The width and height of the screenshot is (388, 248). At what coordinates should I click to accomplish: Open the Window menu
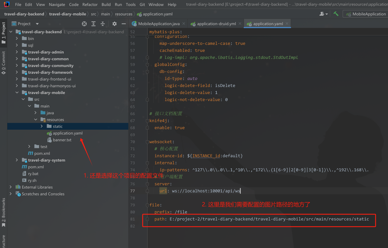point(156,5)
